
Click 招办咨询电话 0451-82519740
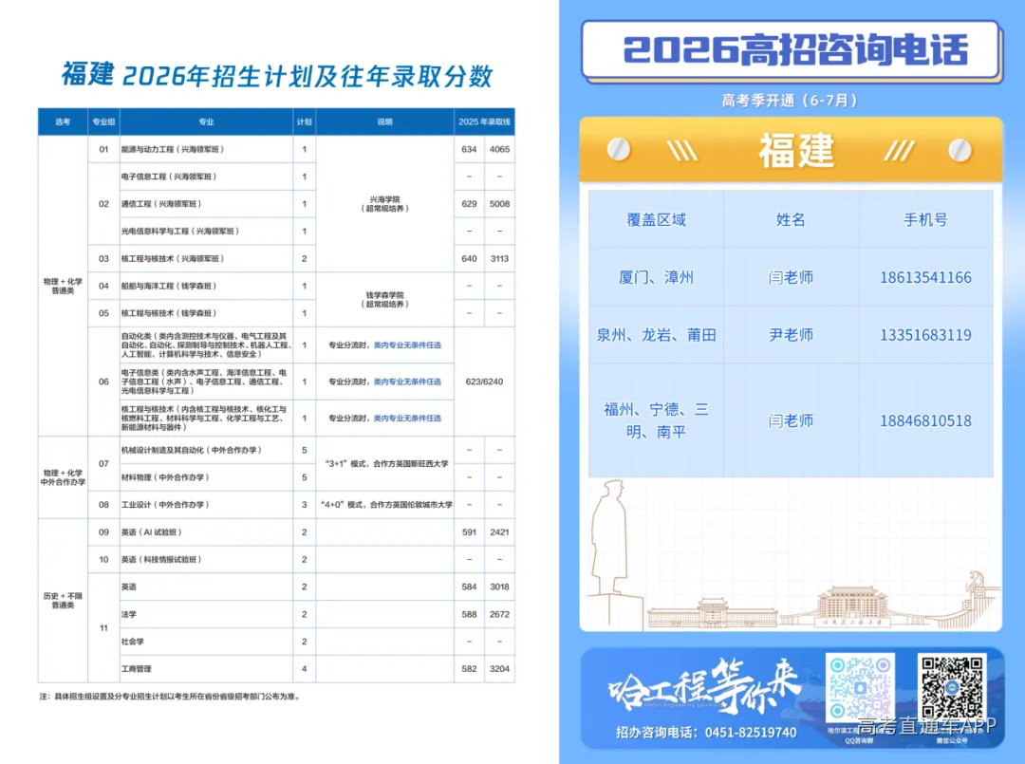point(706,733)
